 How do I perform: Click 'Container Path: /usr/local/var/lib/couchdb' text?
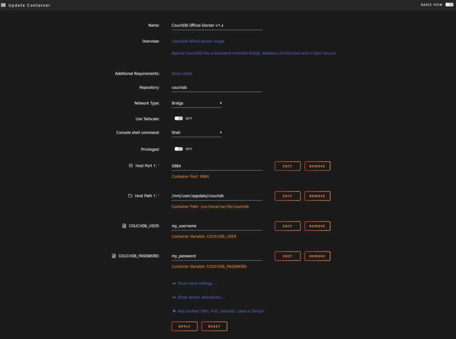[x=210, y=207]
